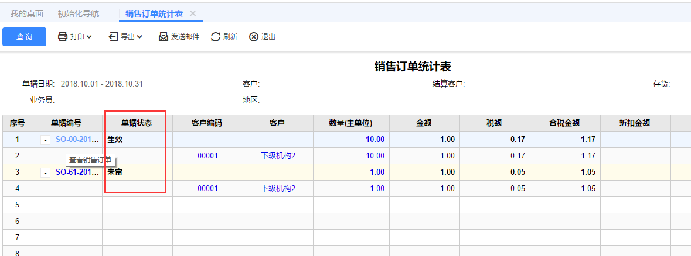Open the 打印 dropdown arrow
This screenshot has width=691, height=256.
click(89, 37)
